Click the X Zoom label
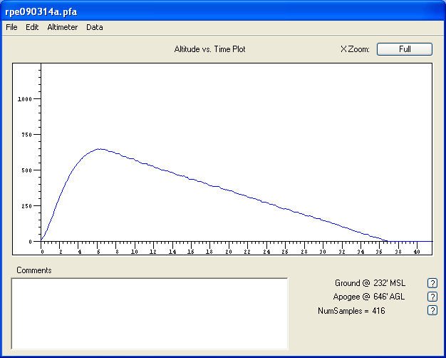This screenshot has height=358, width=446. click(355, 49)
